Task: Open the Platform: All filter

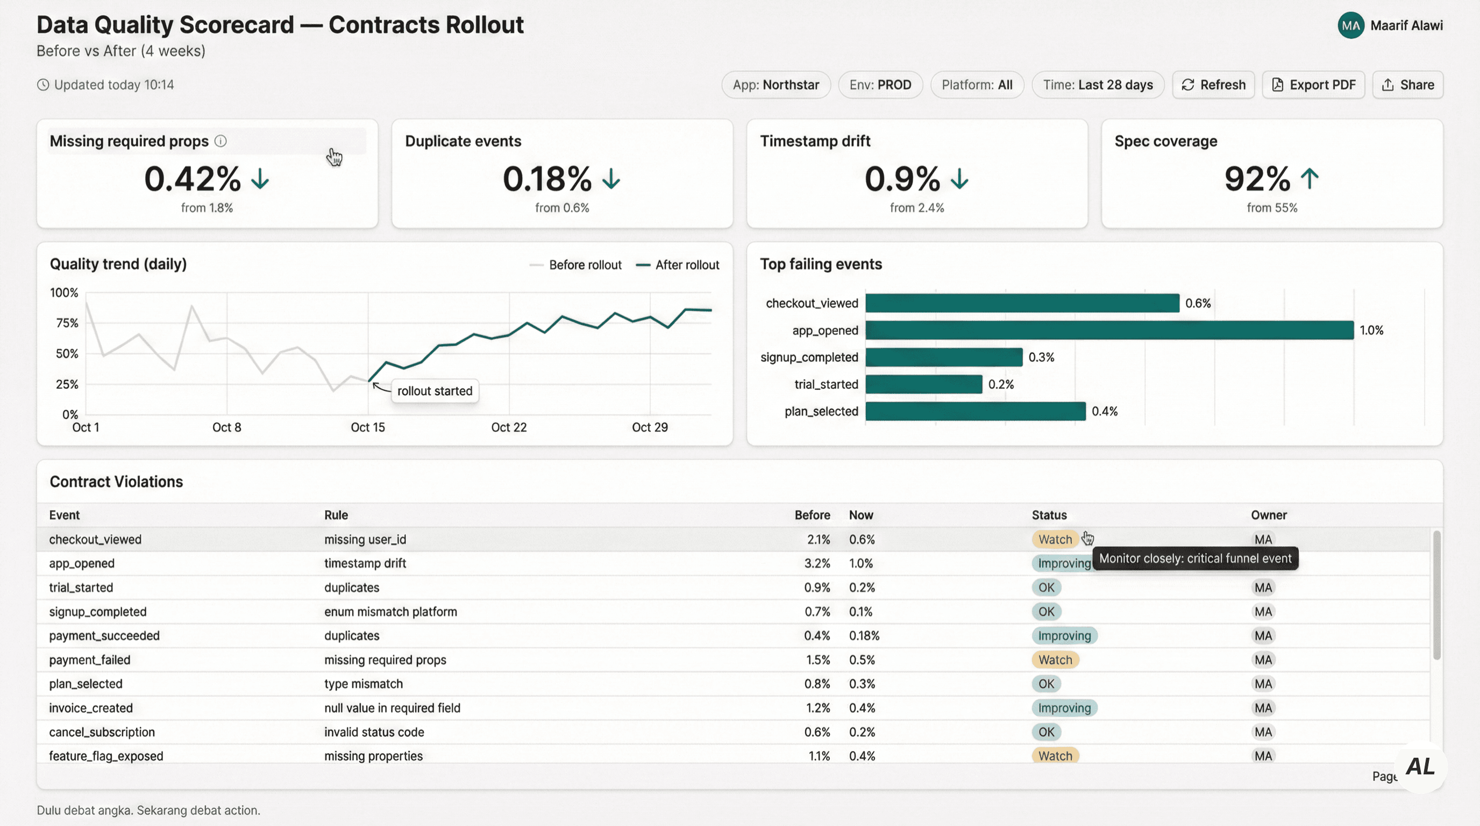Action: (977, 85)
